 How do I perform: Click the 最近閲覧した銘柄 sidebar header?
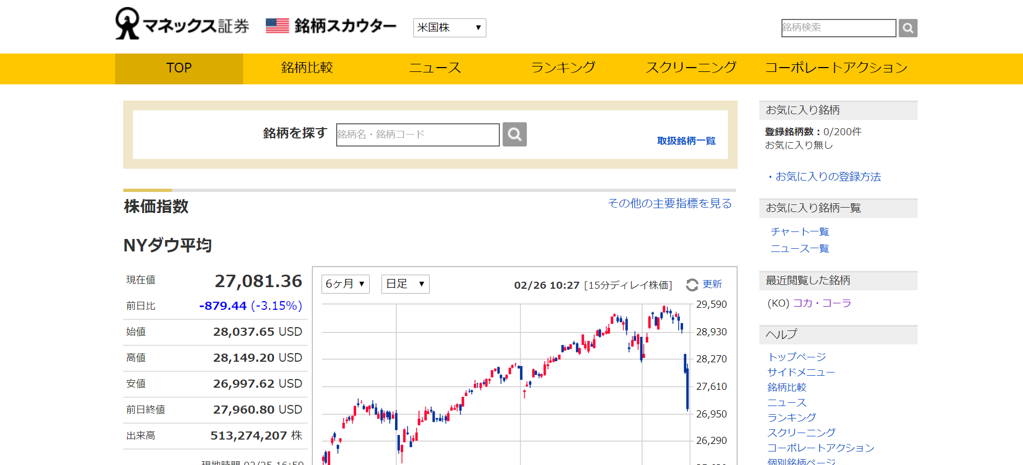[x=838, y=281]
